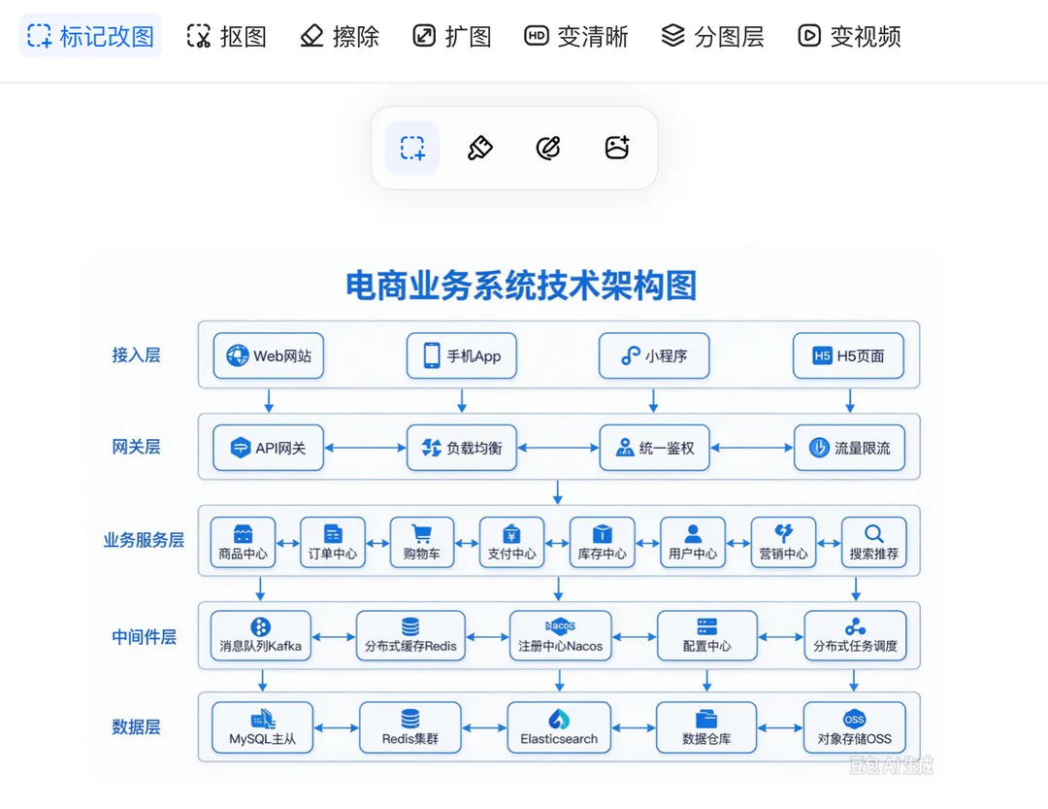Open the 抠图 cutout tool
Image resolution: width=1048 pixels, height=809 pixels.
(x=226, y=36)
